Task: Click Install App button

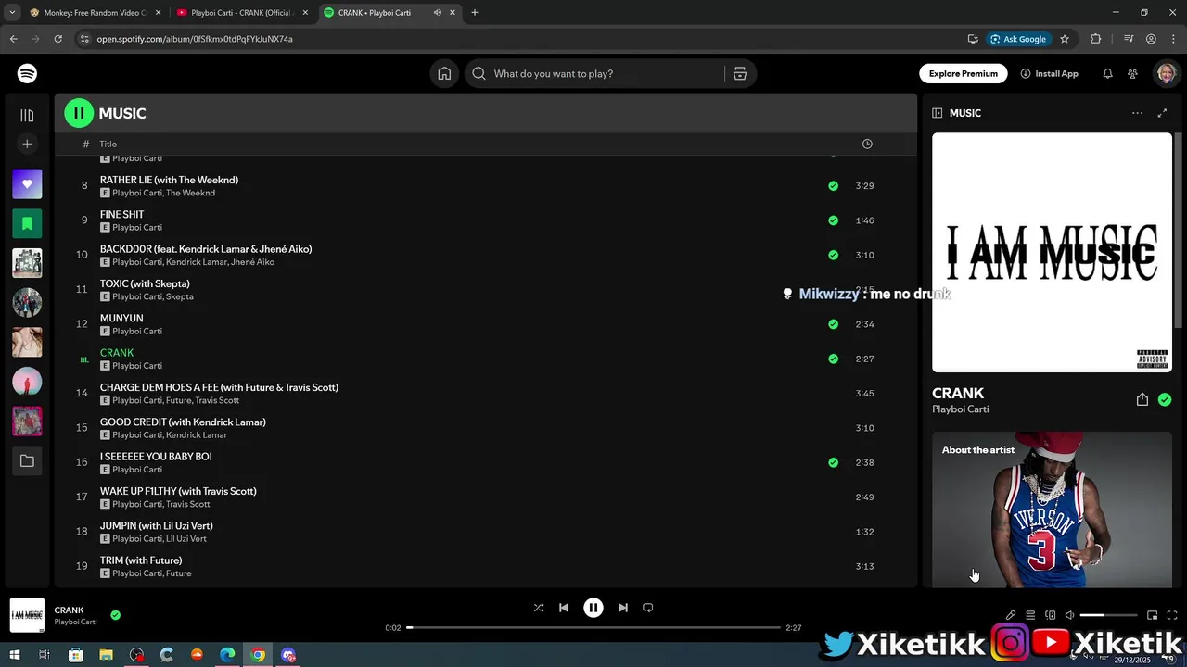Action: [x=1049, y=73]
